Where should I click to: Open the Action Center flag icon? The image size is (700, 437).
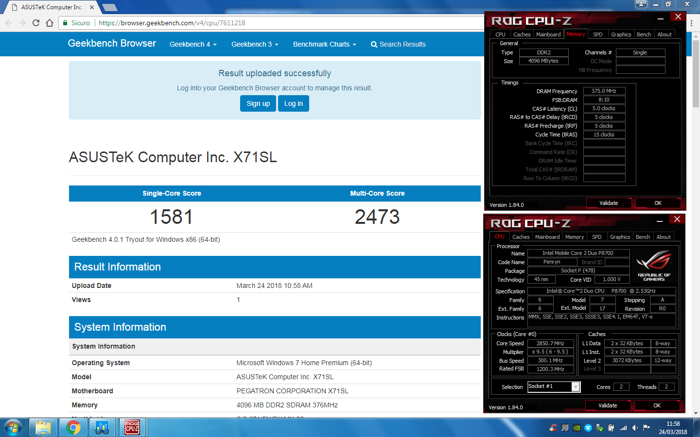(x=647, y=428)
